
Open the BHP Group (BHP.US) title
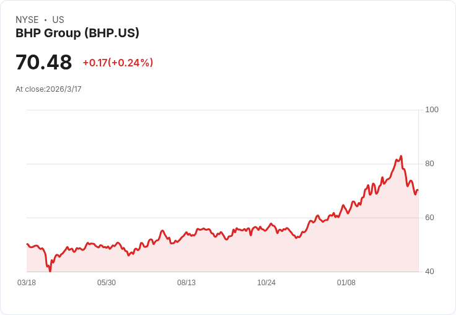coord(77,33)
